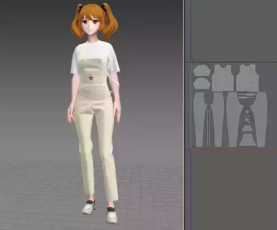Select the V-neck T-shirt back UV island

(248, 78)
